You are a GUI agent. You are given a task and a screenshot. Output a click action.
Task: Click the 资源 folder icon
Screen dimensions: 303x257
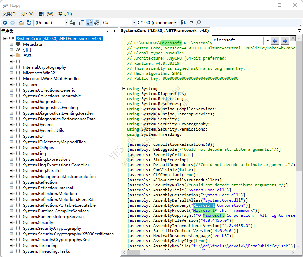18,56
